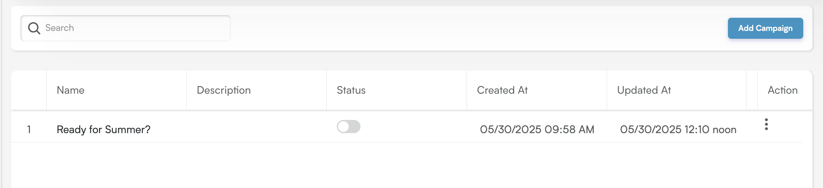The width and height of the screenshot is (823, 188).
Task: Click the empty area below the campaign row
Action: pyautogui.click(x=412, y=165)
